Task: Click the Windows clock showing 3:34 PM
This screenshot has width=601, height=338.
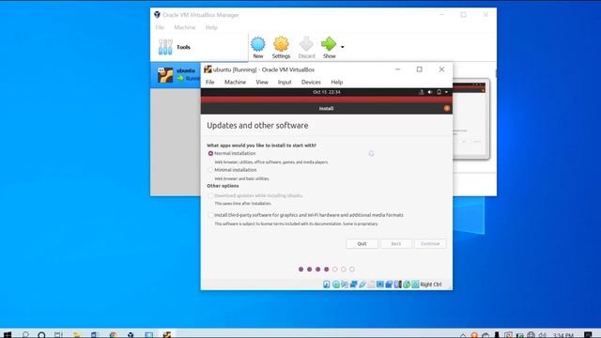Action: tap(563, 335)
